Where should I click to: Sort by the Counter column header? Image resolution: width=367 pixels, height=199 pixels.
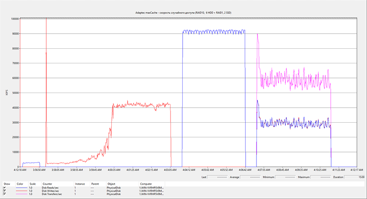tap(47, 183)
